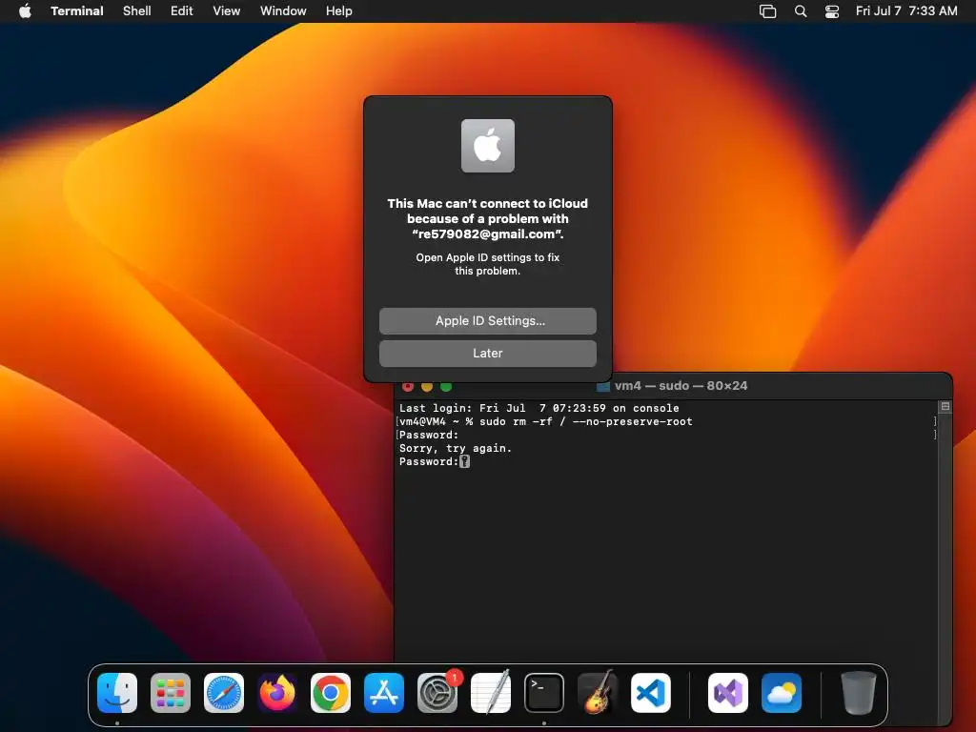Open the App Store Dock icon
This screenshot has height=732, width=976.
(384, 693)
